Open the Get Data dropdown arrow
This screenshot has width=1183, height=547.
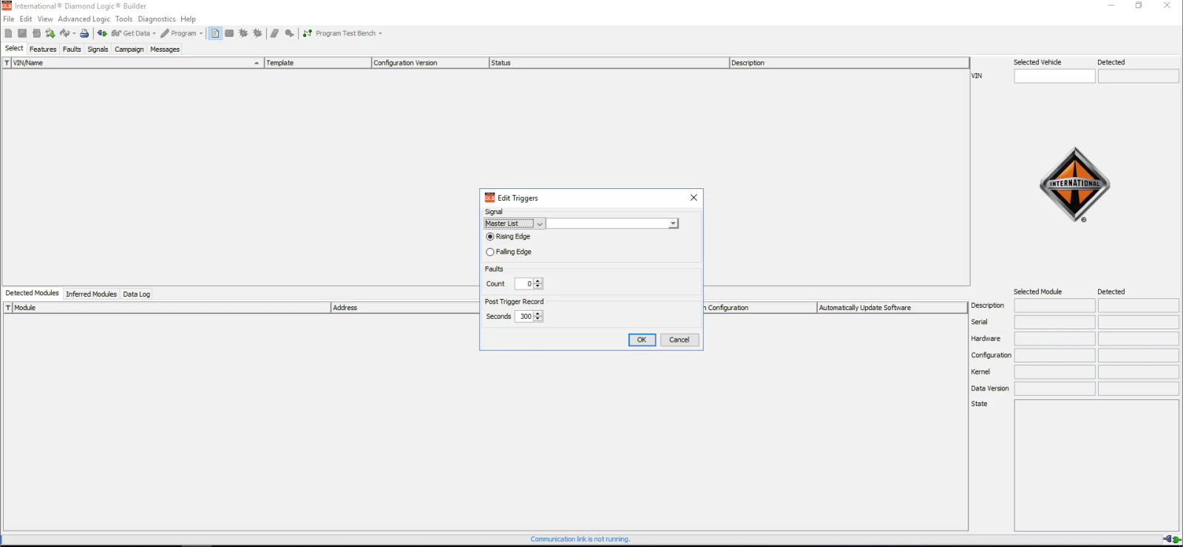pyautogui.click(x=154, y=34)
